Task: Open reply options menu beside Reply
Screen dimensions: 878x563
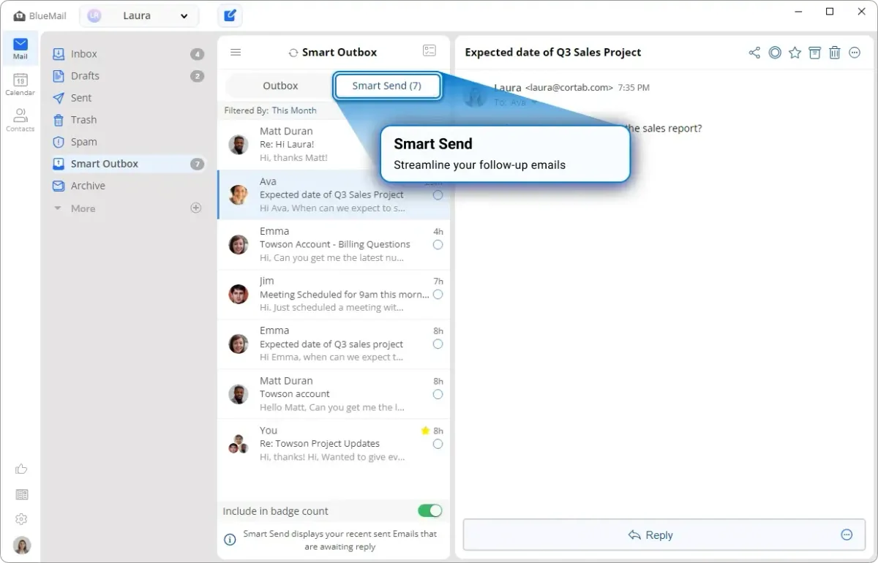Action: click(x=847, y=534)
